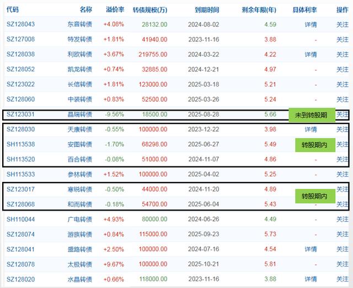353x288 pixels.
Task: Select premium value +9.67% for 太极转债
Action: [x=114, y=264]
